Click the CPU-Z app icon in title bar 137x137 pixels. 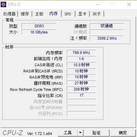coord(3,4)
